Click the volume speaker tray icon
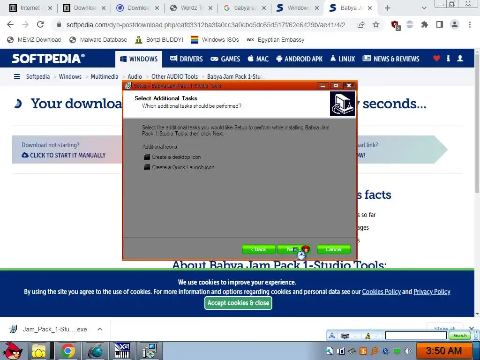The image size is (480, 360). [408, 351]
